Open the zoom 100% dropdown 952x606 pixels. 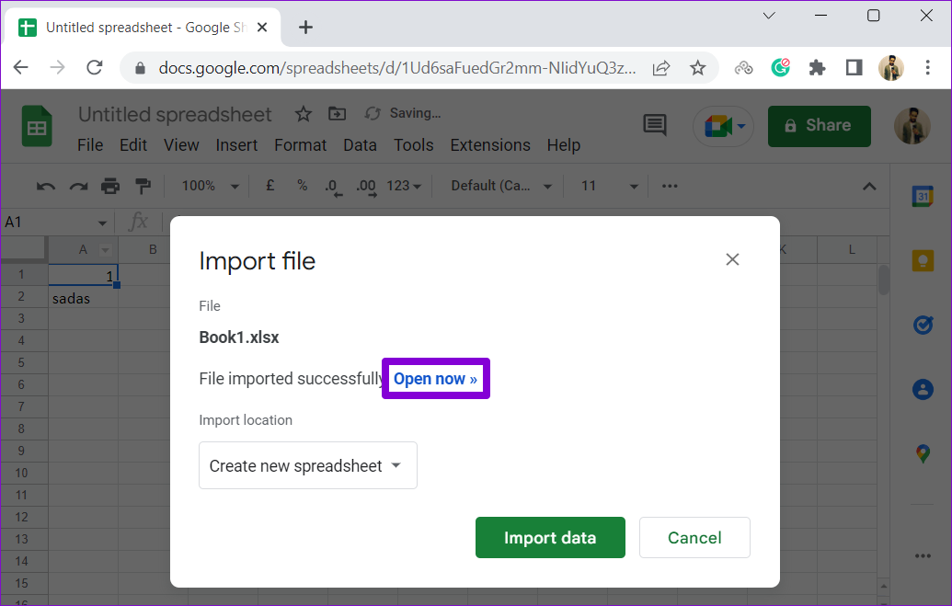(210, 186)
